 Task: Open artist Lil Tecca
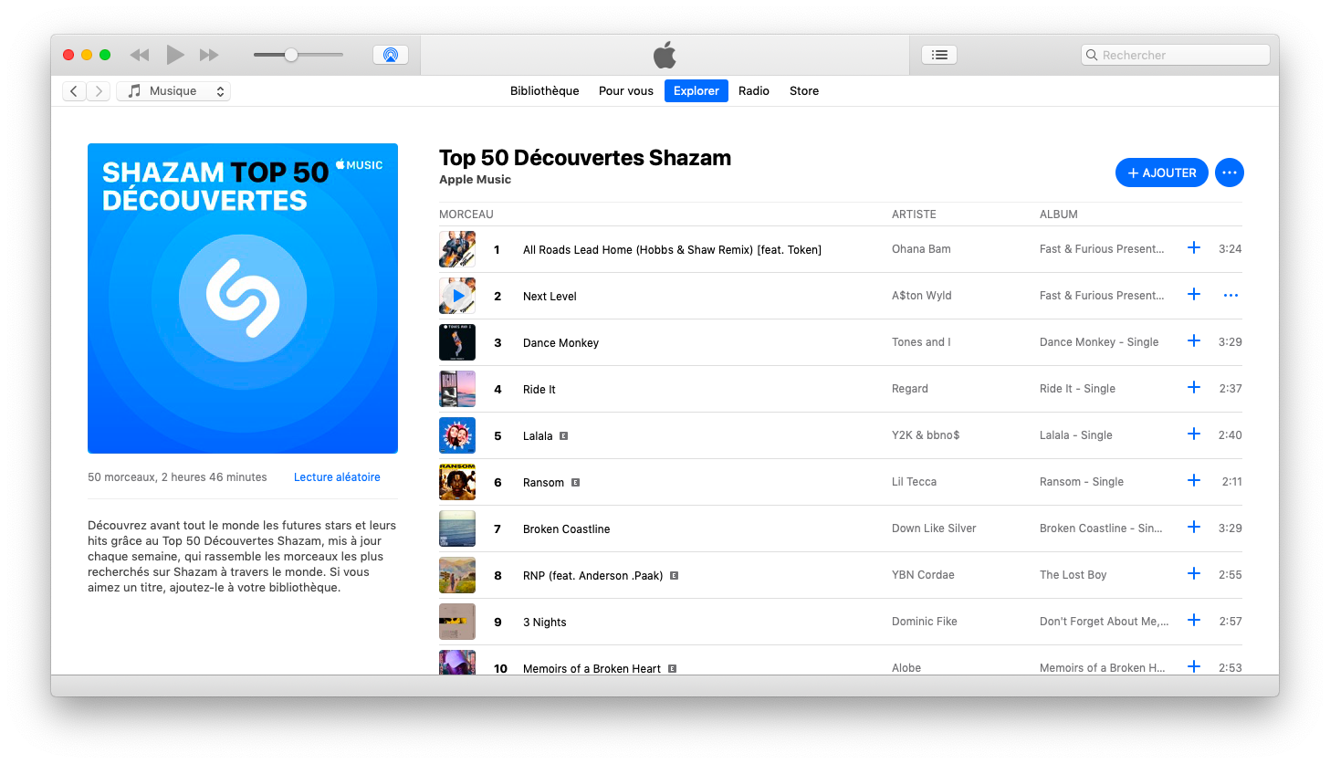pos(914,482)
